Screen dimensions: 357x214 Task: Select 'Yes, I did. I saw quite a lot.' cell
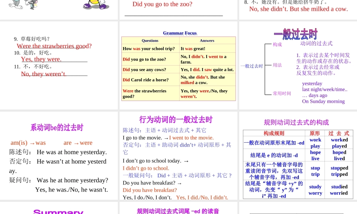207,70
